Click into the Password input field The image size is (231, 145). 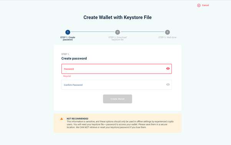(117, 69)
